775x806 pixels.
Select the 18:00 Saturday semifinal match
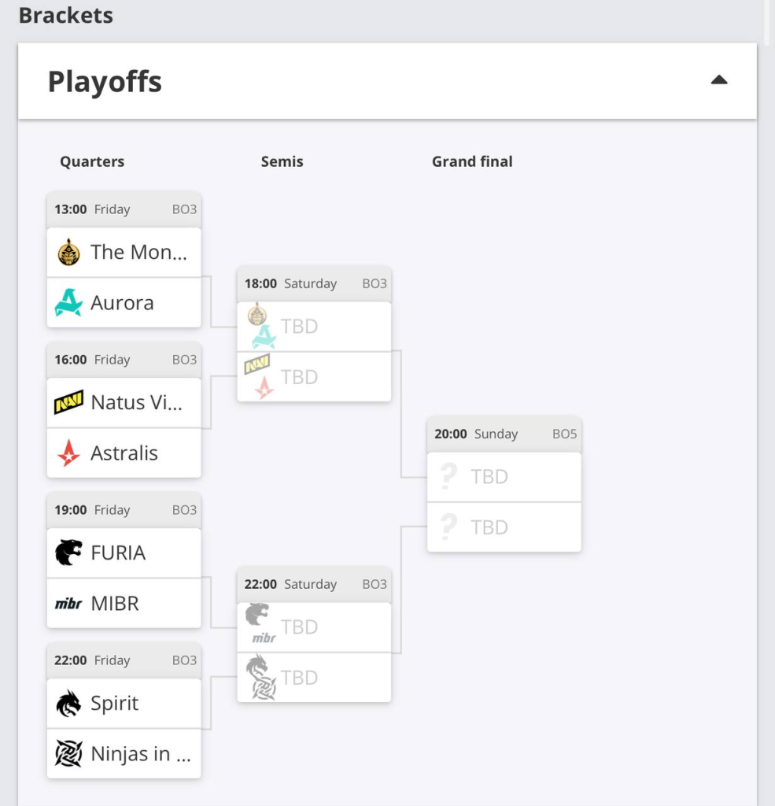(314, 334)
